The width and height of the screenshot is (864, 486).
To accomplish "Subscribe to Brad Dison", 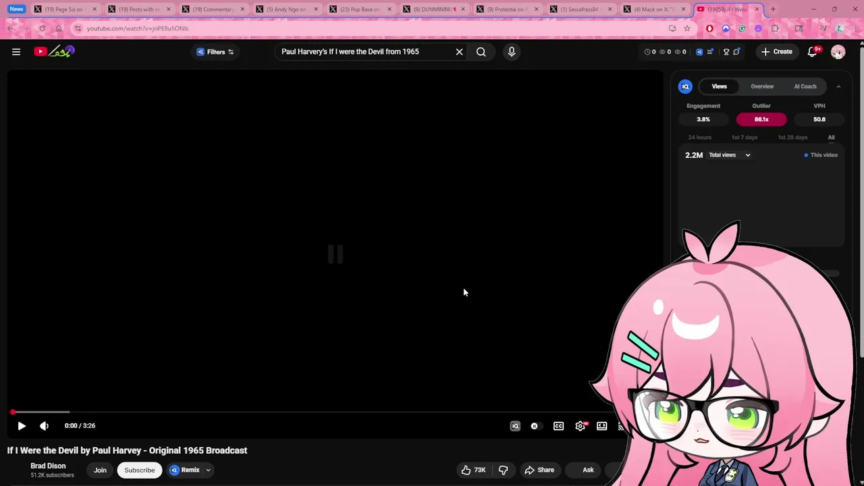I will 140,470.
